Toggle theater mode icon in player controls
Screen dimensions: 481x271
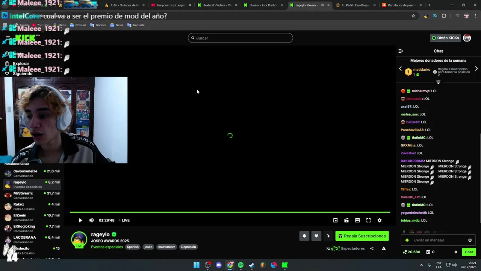[357, 221]
